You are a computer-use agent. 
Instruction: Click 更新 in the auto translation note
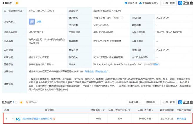click(156, 65)
